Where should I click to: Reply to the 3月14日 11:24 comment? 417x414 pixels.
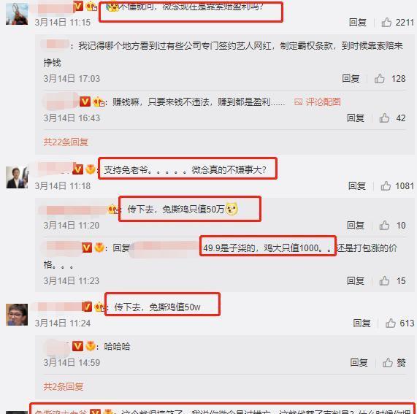(x=361, y=323)
